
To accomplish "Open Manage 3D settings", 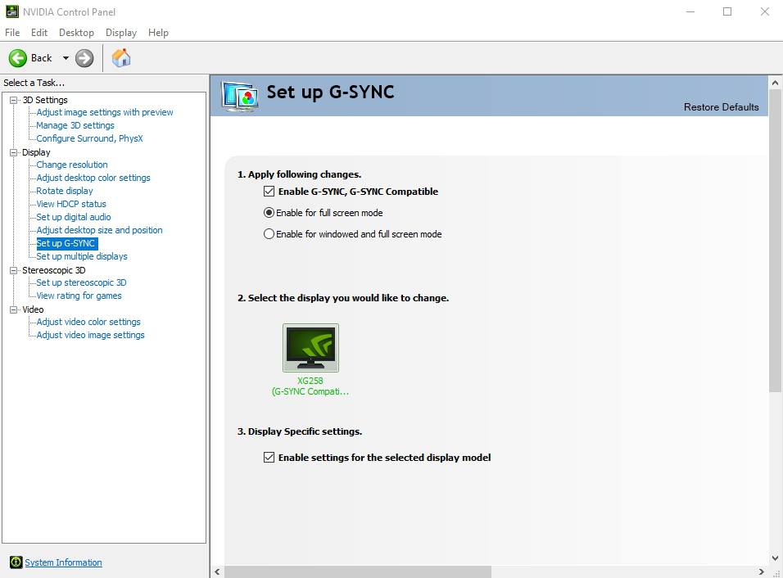I will point(75,125).
